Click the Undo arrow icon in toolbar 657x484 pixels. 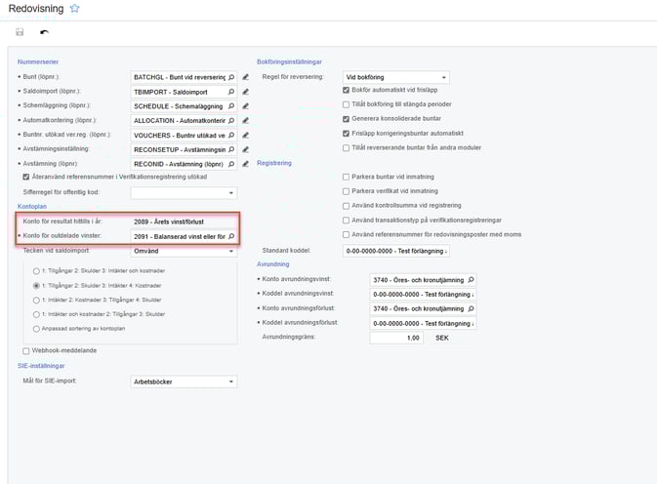coord(44,33)
